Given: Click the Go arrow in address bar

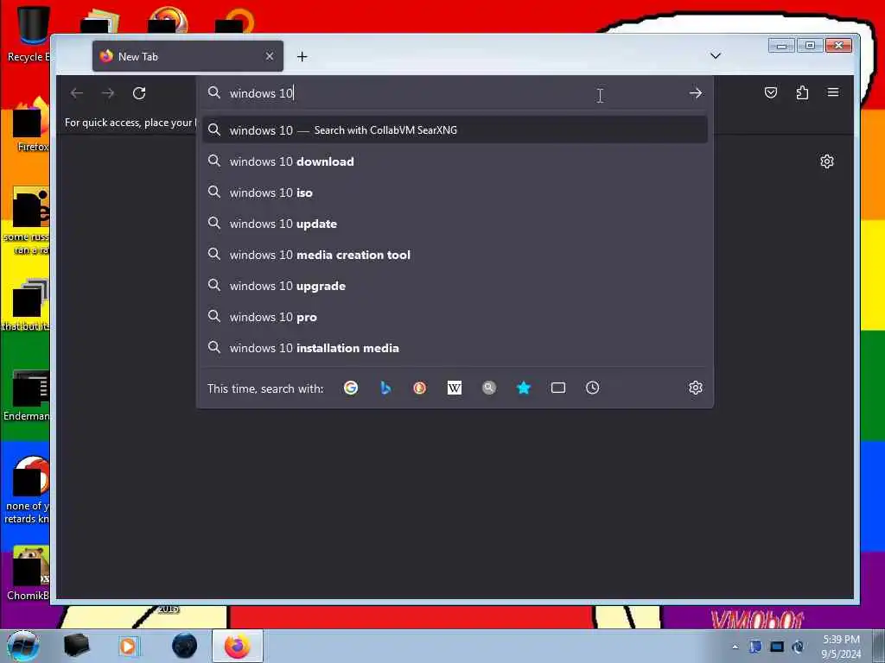Looking at the screenshot, I should click(x=696, y=93).
